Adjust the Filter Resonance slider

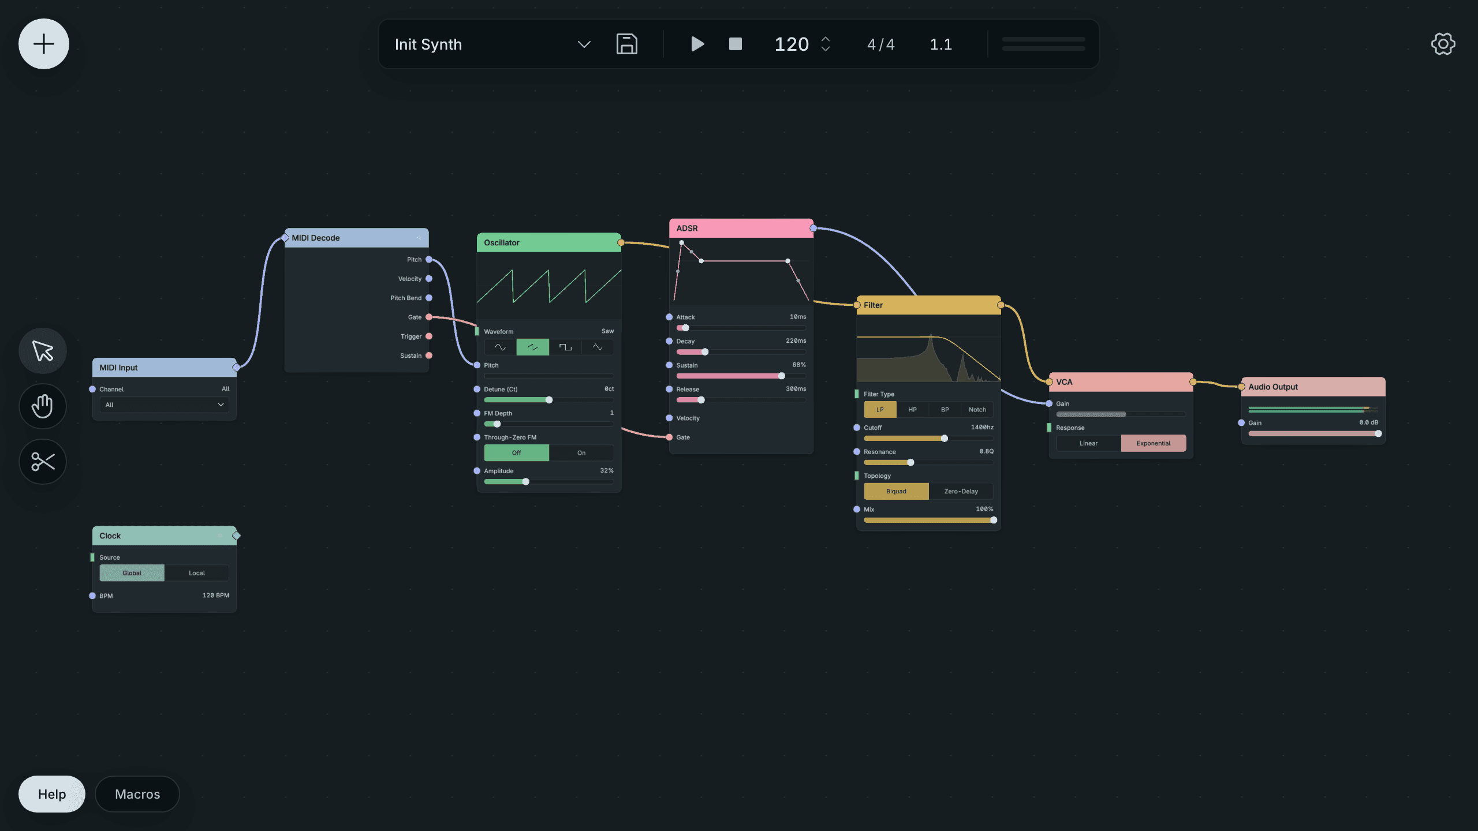coord(928,462)
